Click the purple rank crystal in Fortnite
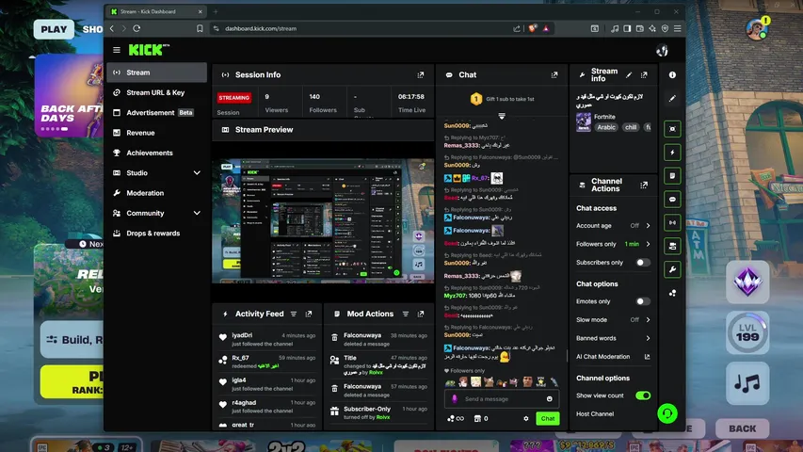 pyautogui.click(x=747, y=282)
